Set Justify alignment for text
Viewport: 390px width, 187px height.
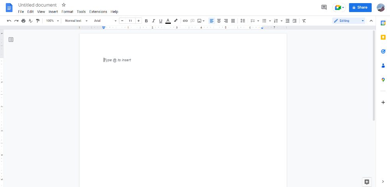click(x=233, y=21)
